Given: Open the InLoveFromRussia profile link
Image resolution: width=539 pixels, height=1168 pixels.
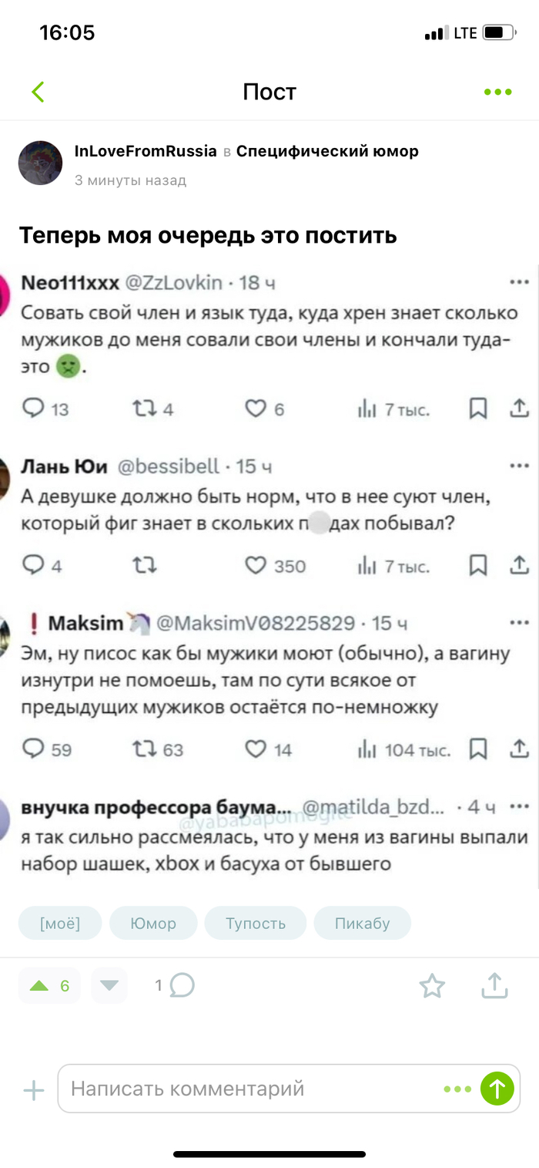Looking at the screenshot, I should tap(146, 151).
